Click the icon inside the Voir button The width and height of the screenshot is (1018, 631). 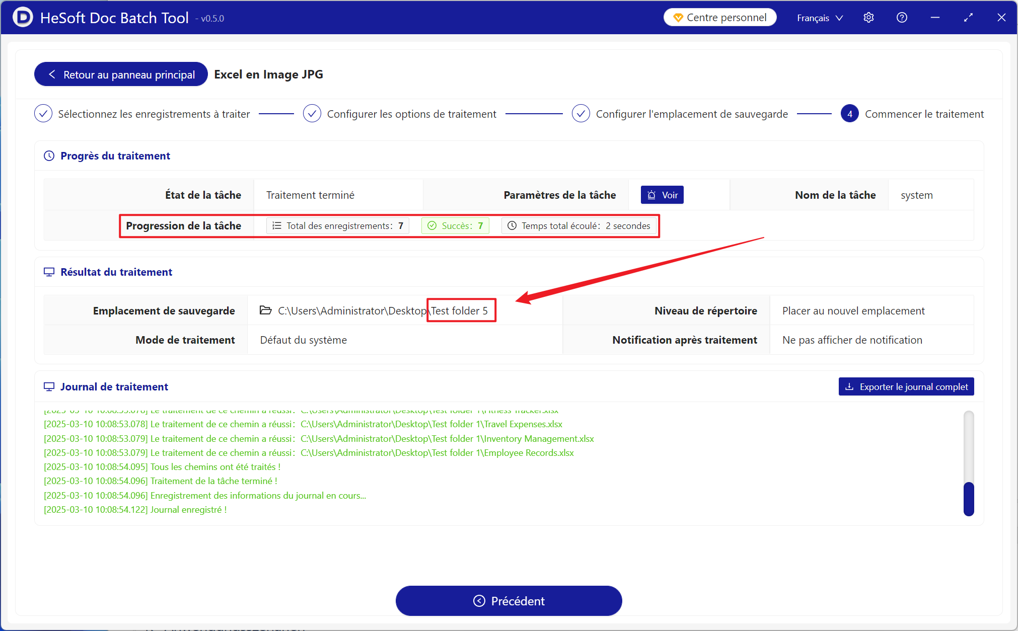click(651, 195)
